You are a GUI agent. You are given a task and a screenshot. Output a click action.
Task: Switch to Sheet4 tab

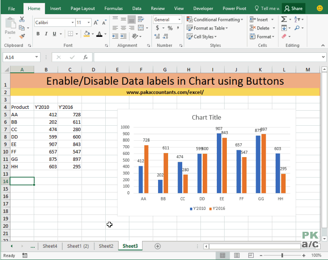(50, 246)
